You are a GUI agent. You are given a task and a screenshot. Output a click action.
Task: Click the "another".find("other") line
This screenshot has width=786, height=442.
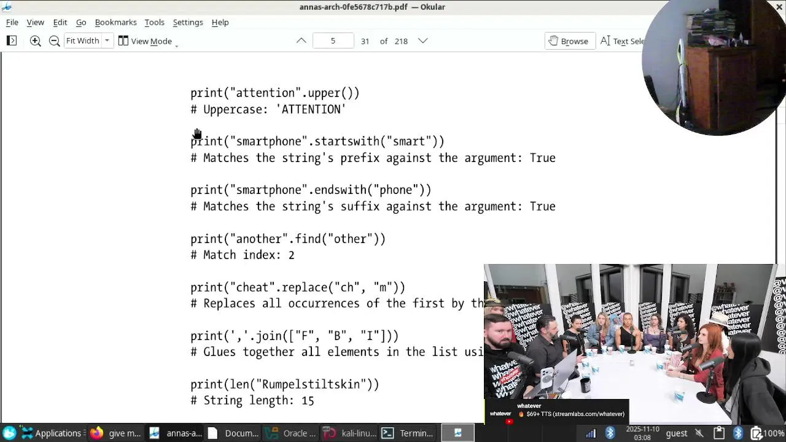click(288, 239)
